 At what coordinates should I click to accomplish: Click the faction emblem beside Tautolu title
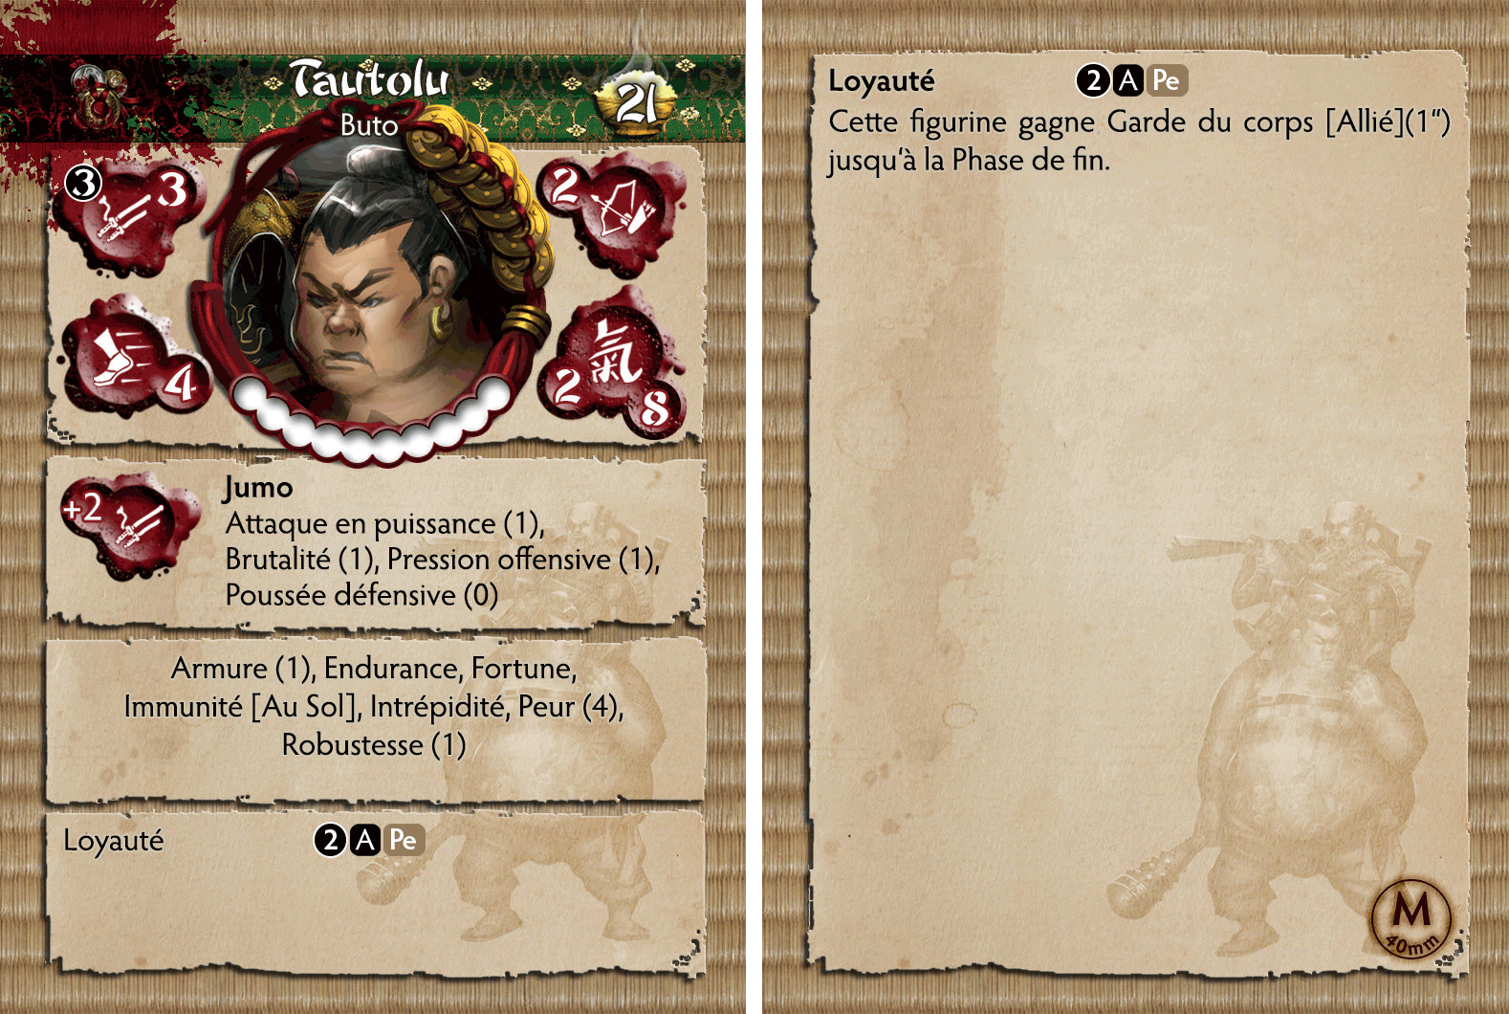coord(96,99)
